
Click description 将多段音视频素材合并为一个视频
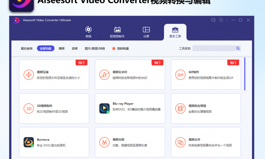210,145
